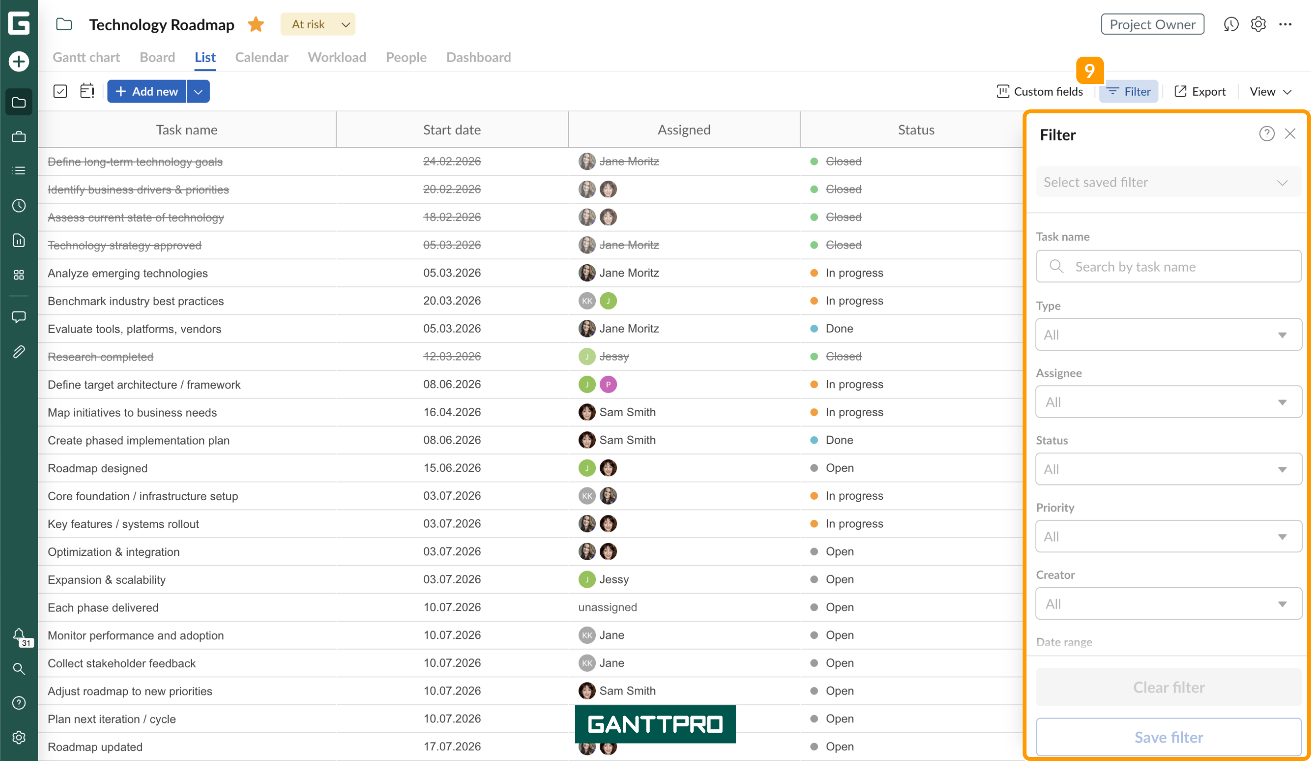
Task: Open the comments chat icon in sidebar
Action: [19, 317]
